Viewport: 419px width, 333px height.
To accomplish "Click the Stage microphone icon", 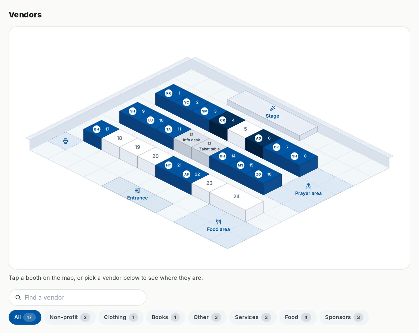I will click(x=272, y=108).
